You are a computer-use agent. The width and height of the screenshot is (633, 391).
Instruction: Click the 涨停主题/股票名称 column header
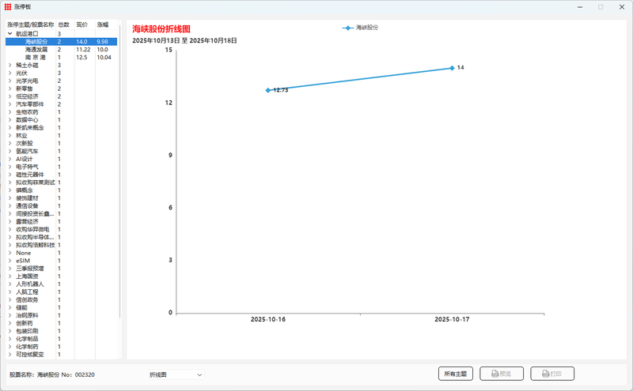(x=31, y=24)
